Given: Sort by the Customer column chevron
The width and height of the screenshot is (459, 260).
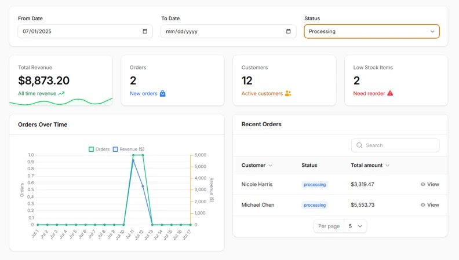Looking at the screenshot, I should point(270,166).
